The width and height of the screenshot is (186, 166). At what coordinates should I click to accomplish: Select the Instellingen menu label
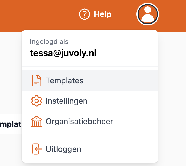click(66, 101)
